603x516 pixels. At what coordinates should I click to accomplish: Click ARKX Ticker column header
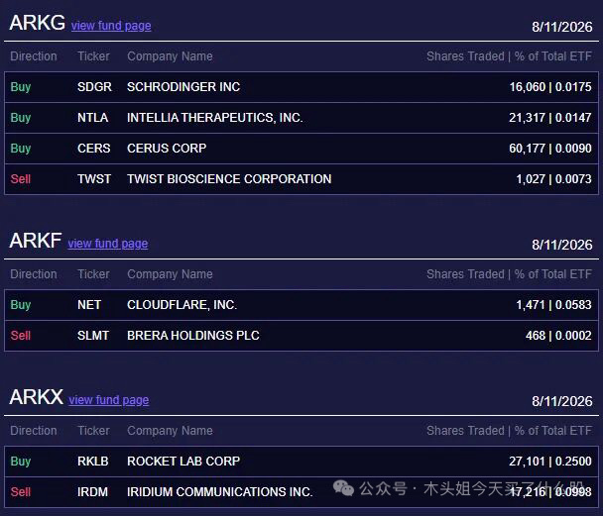(93, 431)
